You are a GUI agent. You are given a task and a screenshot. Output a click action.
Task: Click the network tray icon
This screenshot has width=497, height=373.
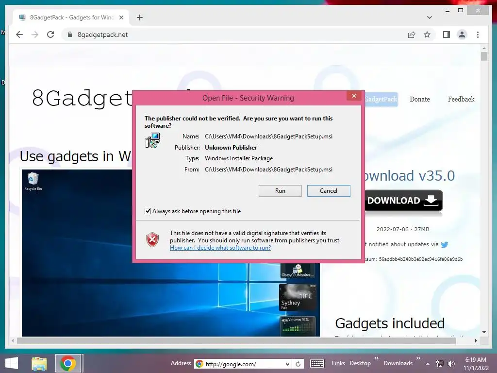click(x=440, y=364)
